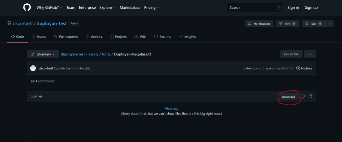The width and height of the screenshot is (342, 142).
Task: Switch to the Pull requests tab
Action: pos(66,37)
